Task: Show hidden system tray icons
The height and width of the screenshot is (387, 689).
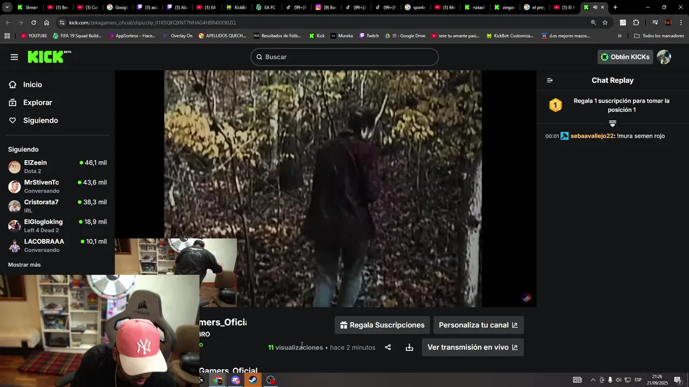Action: coord(593,380)
